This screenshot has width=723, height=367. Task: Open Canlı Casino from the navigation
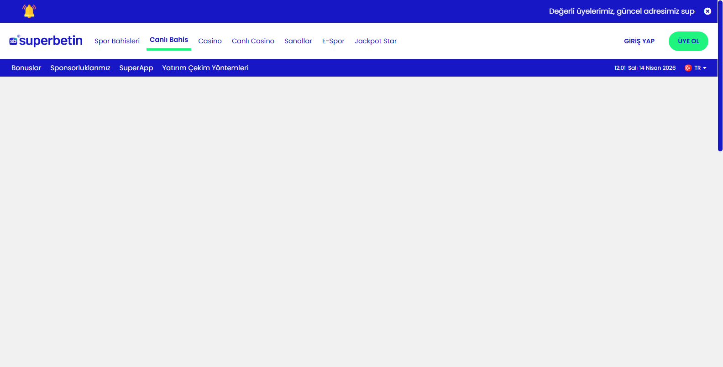[x=253, y=41]
